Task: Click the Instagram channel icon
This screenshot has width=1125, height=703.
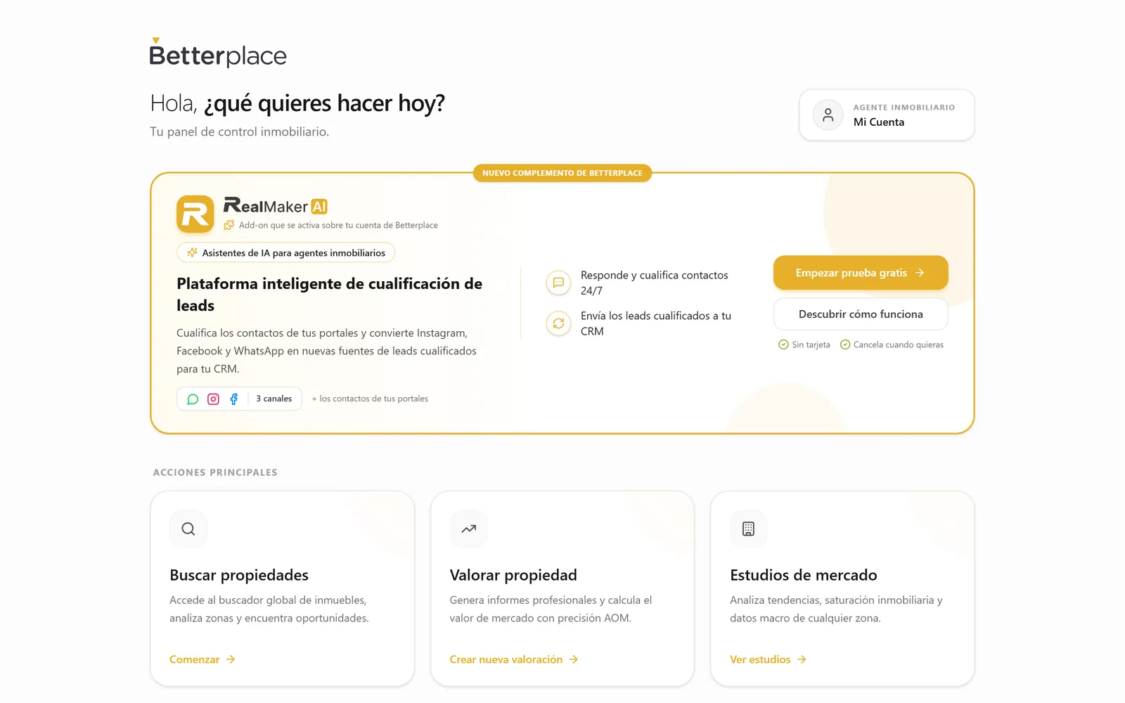Action: (213, 399)
